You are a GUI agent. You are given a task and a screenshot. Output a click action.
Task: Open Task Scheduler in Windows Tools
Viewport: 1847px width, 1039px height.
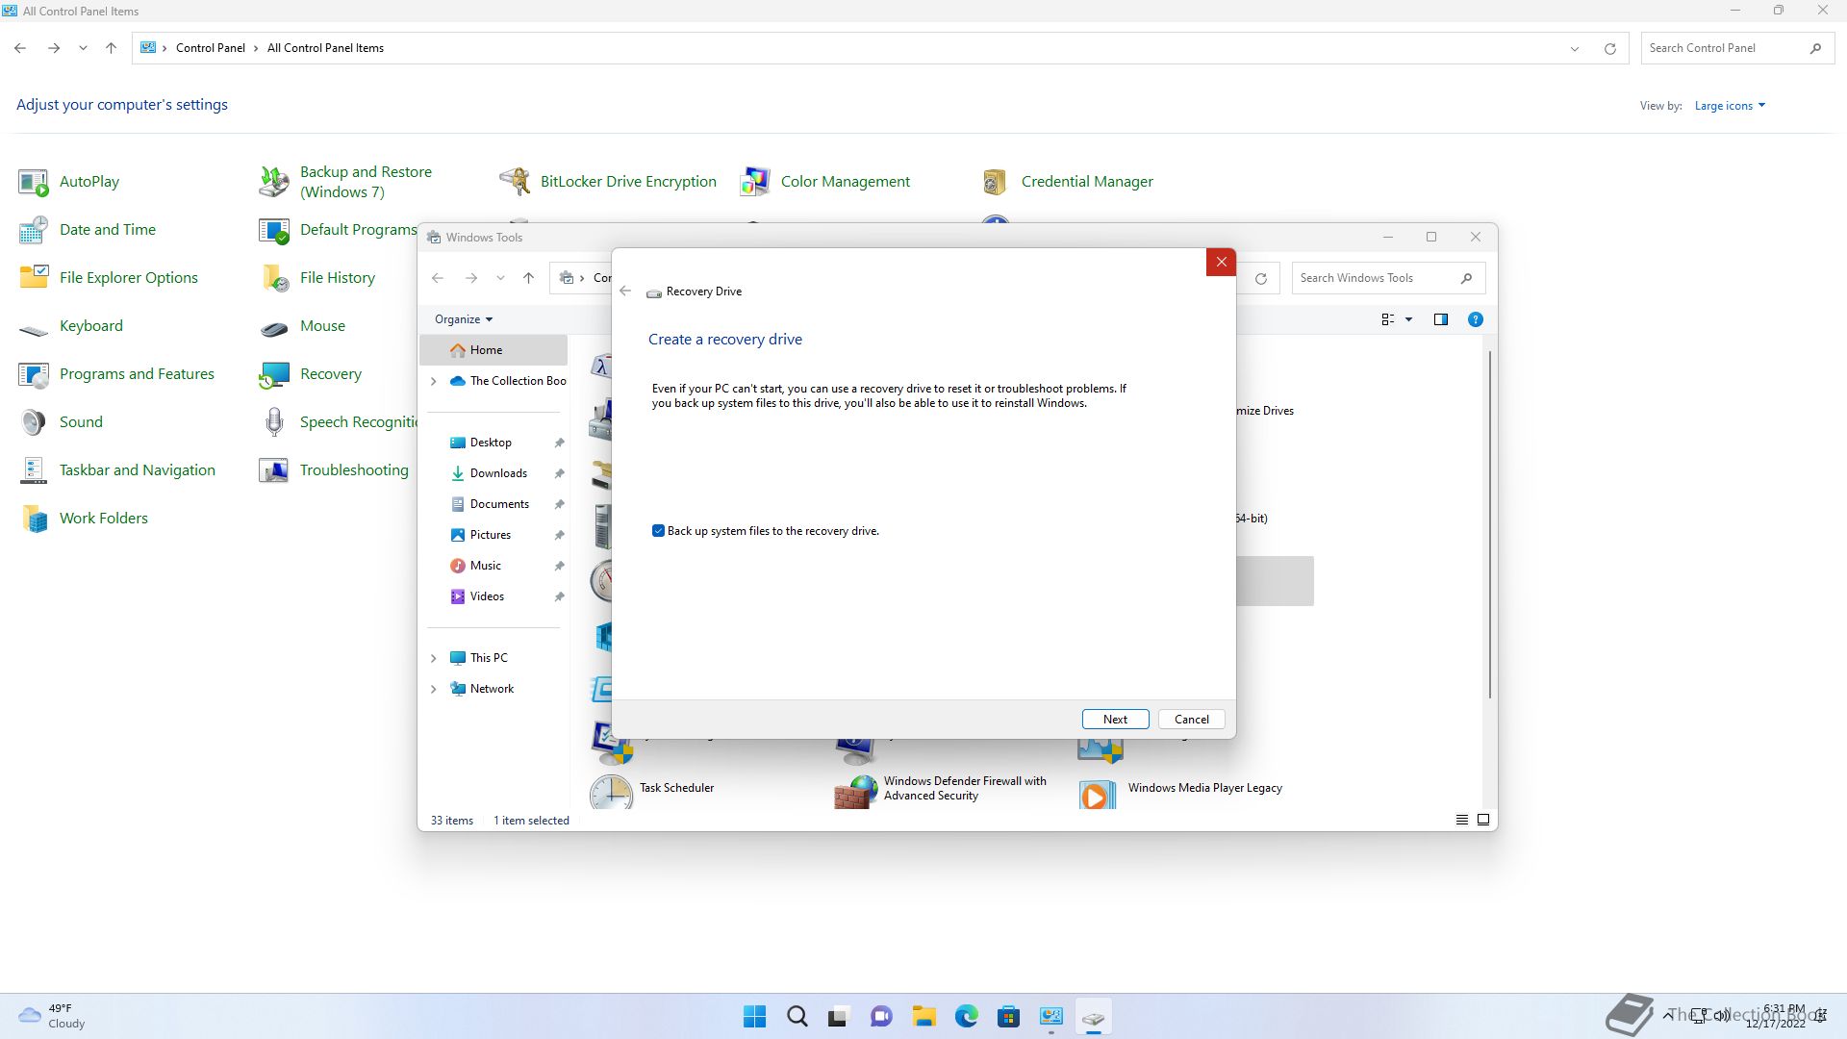click(x=652, y=789)
